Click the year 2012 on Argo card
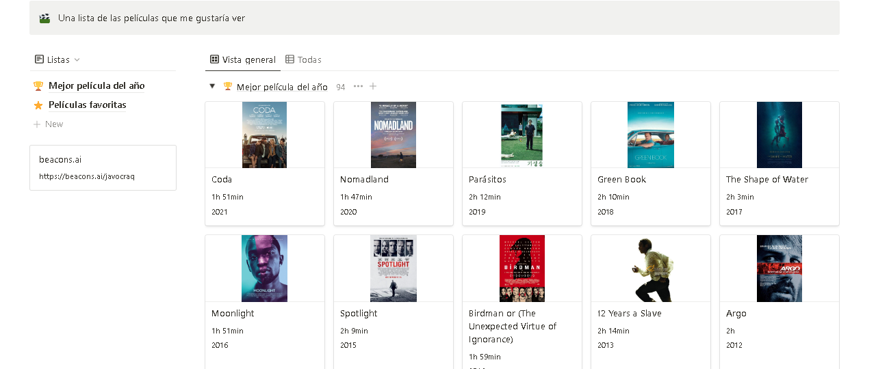 (x=734, y=345)
